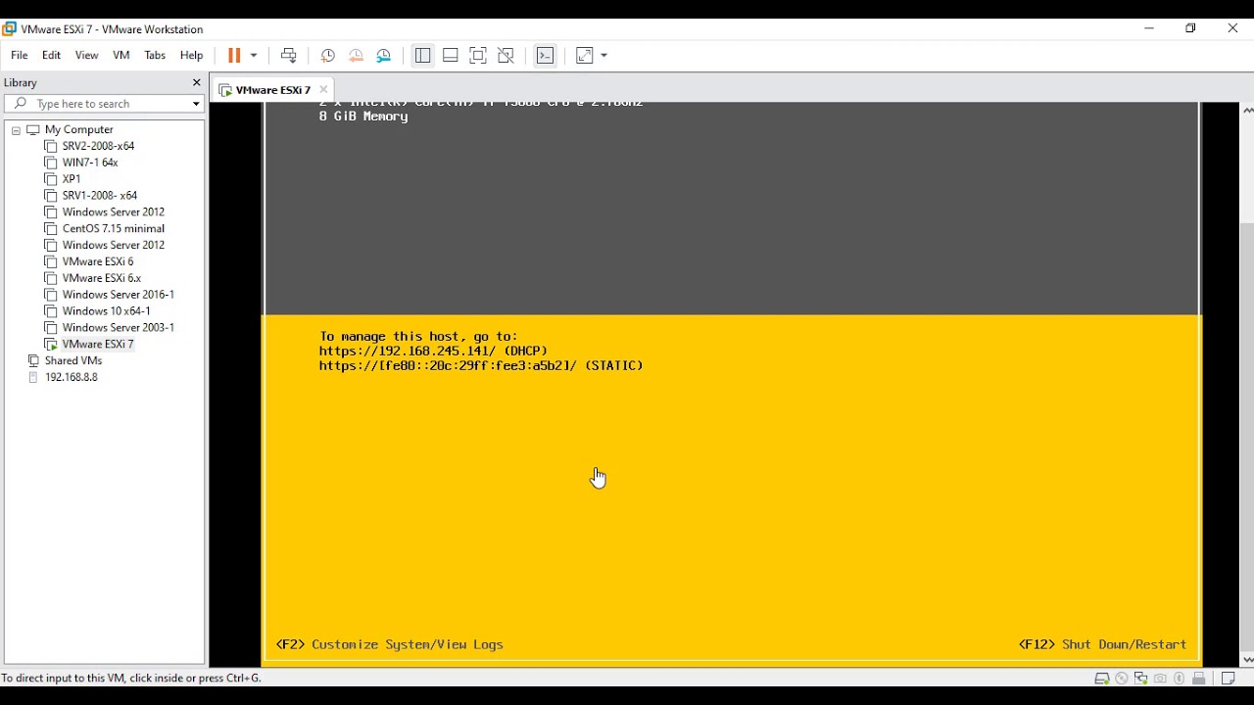This screenshot has height=705, width=1254.
Task: Select SRV1-2008- x64 virtual machine
Action: [x=100, y=196]
